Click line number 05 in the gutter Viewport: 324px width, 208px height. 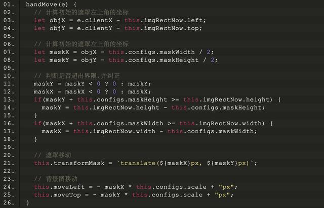[9, 36]
